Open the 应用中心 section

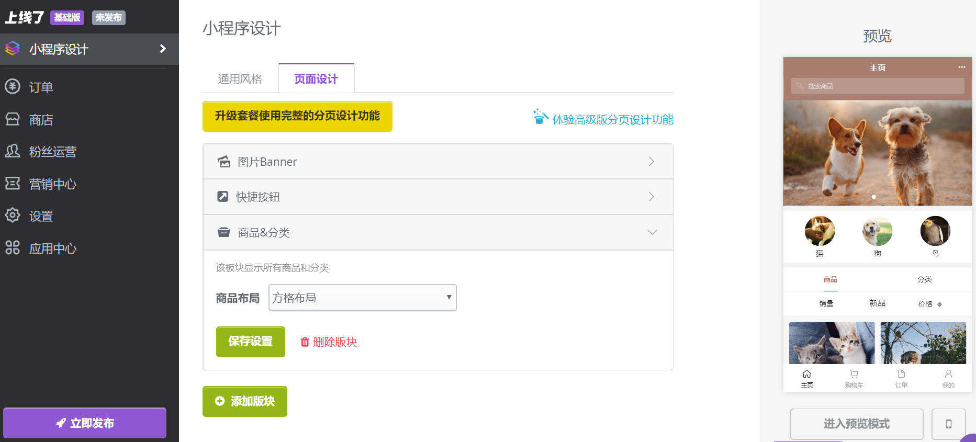coord(52,248)
